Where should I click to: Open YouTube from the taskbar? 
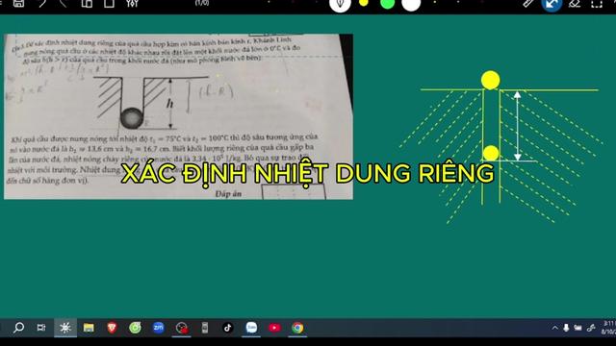(274, 328)
